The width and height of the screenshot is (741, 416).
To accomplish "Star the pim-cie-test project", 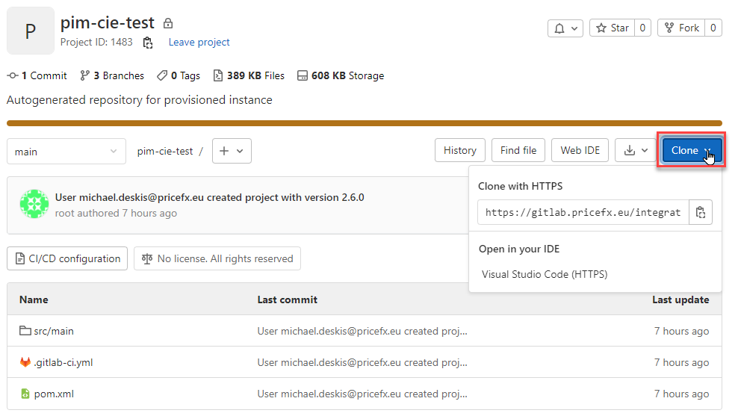I will (x=613, y=28).
